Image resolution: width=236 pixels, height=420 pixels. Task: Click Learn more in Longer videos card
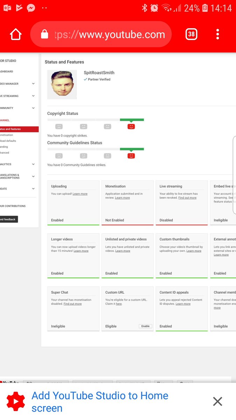coord(81,251)
